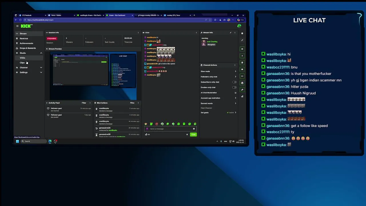Open AI Chat Moderation external link
This screenshot has height=206, width=366.
coord(236,93)
